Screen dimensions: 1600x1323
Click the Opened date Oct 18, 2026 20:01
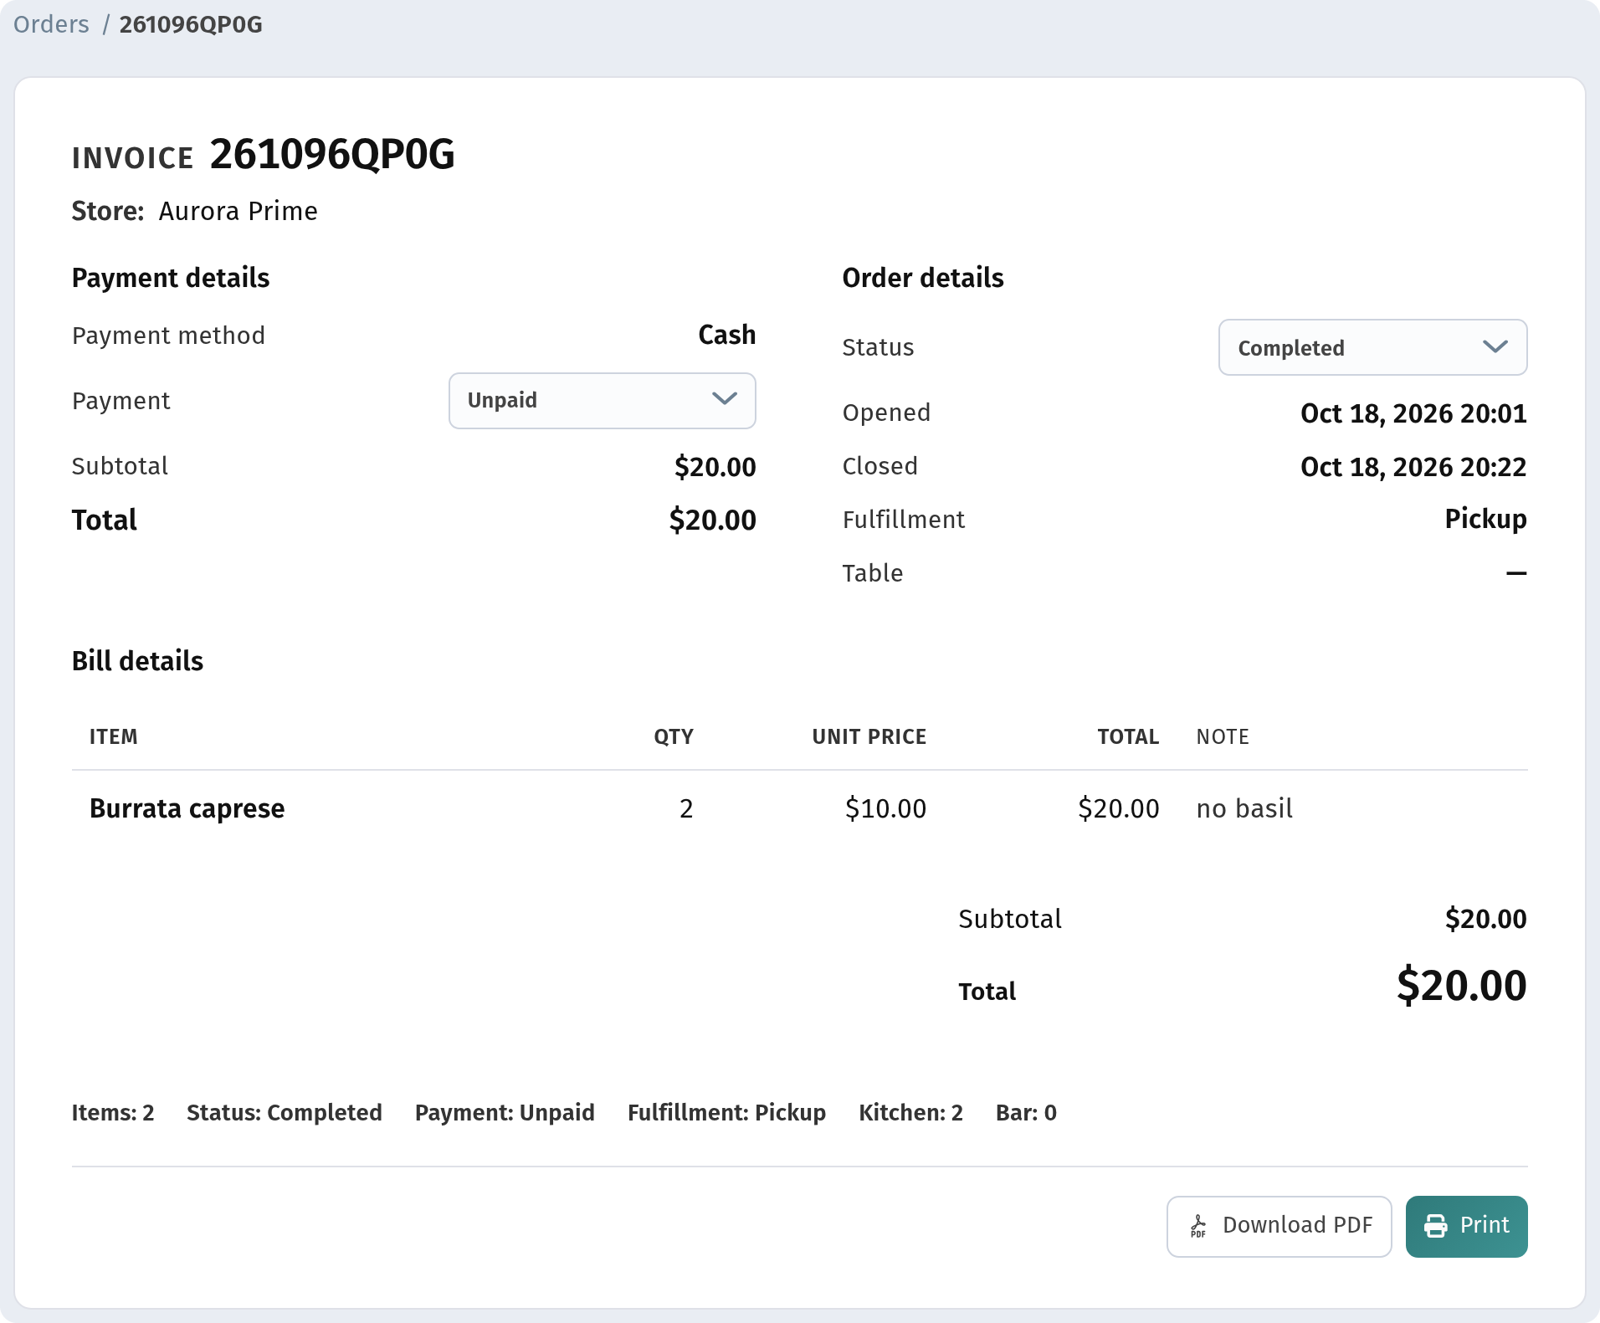(1413, 413)
